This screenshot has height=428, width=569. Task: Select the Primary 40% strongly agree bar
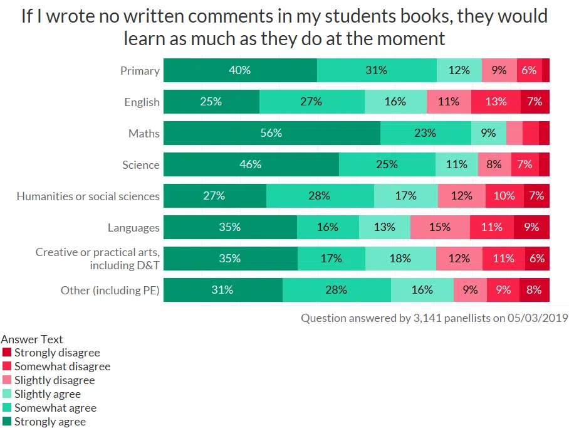(x=240, y=70)
